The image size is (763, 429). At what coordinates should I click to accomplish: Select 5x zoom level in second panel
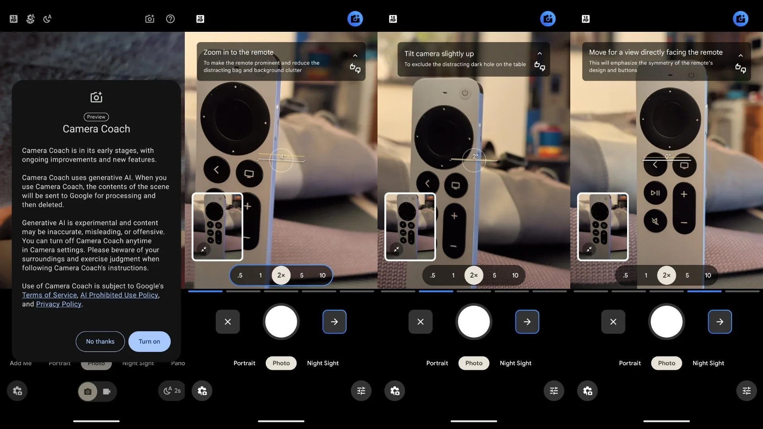click(x=302, y=275)
